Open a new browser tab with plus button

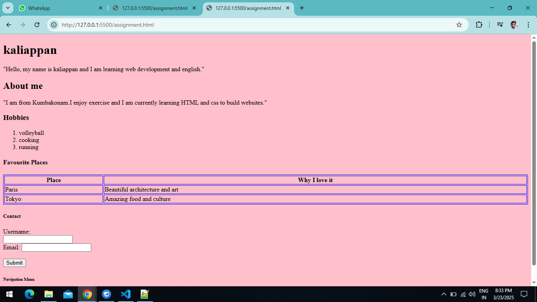302,8
